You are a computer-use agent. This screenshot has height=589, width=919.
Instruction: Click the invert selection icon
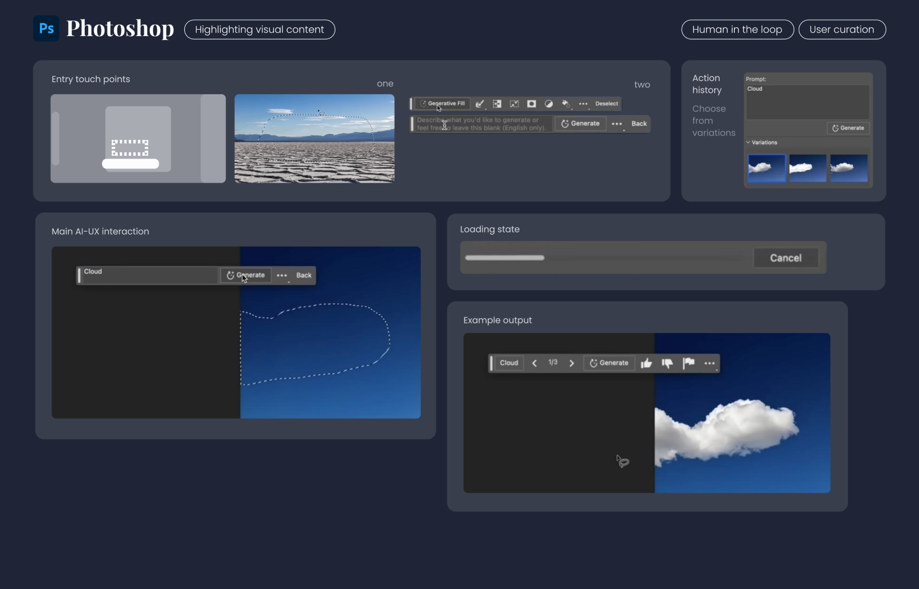click(x=497, y=104)
